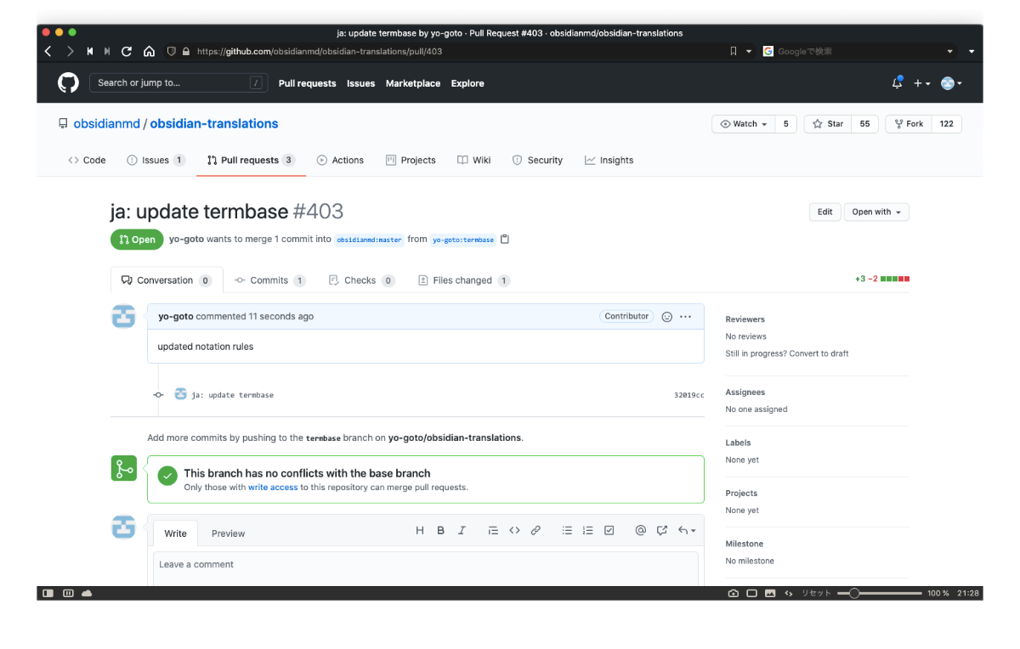This screenshot has width=1020, height=649.
Task: Open the saved replies dropdown
Action: [687, 530]
